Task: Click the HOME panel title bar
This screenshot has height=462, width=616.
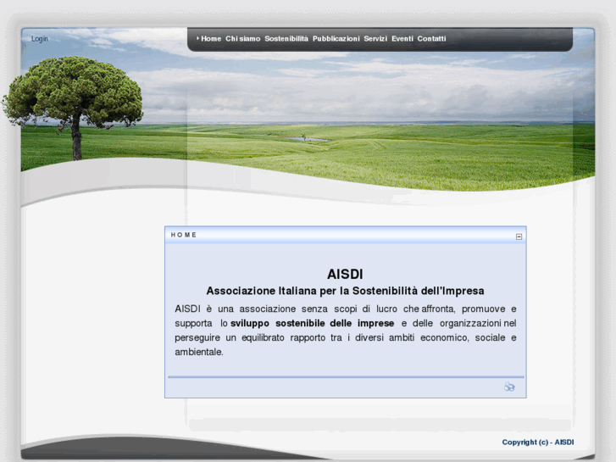Action: point(339,235)
